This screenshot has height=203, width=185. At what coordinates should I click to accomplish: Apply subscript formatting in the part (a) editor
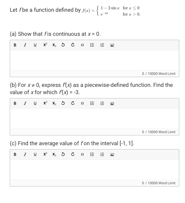tap(54, 45)
